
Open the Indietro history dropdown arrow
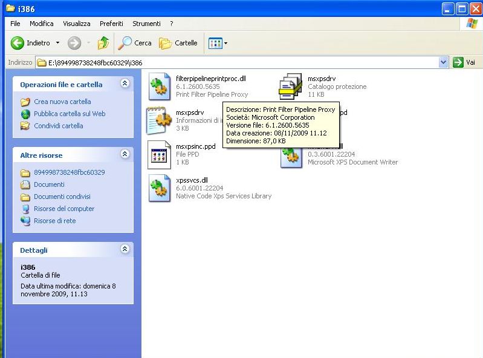tap(57, 43)
